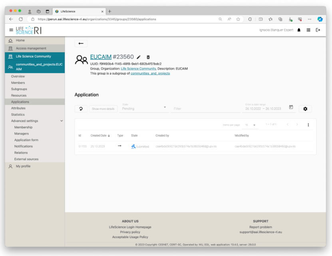Open the calendar date picker icon
332x256 pixels.
click(291, 107)
